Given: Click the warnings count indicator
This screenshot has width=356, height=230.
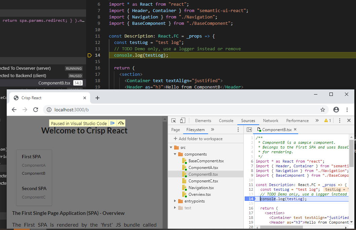Looking at the screenshot, I should pyautogui.click(x=327, y=121).
